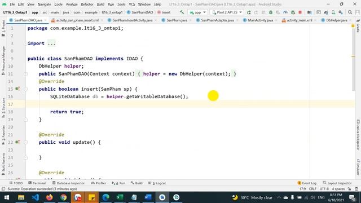The image size is (361, 203).
Task: Click the Profile app gauge icon
Action: [285, 12]
